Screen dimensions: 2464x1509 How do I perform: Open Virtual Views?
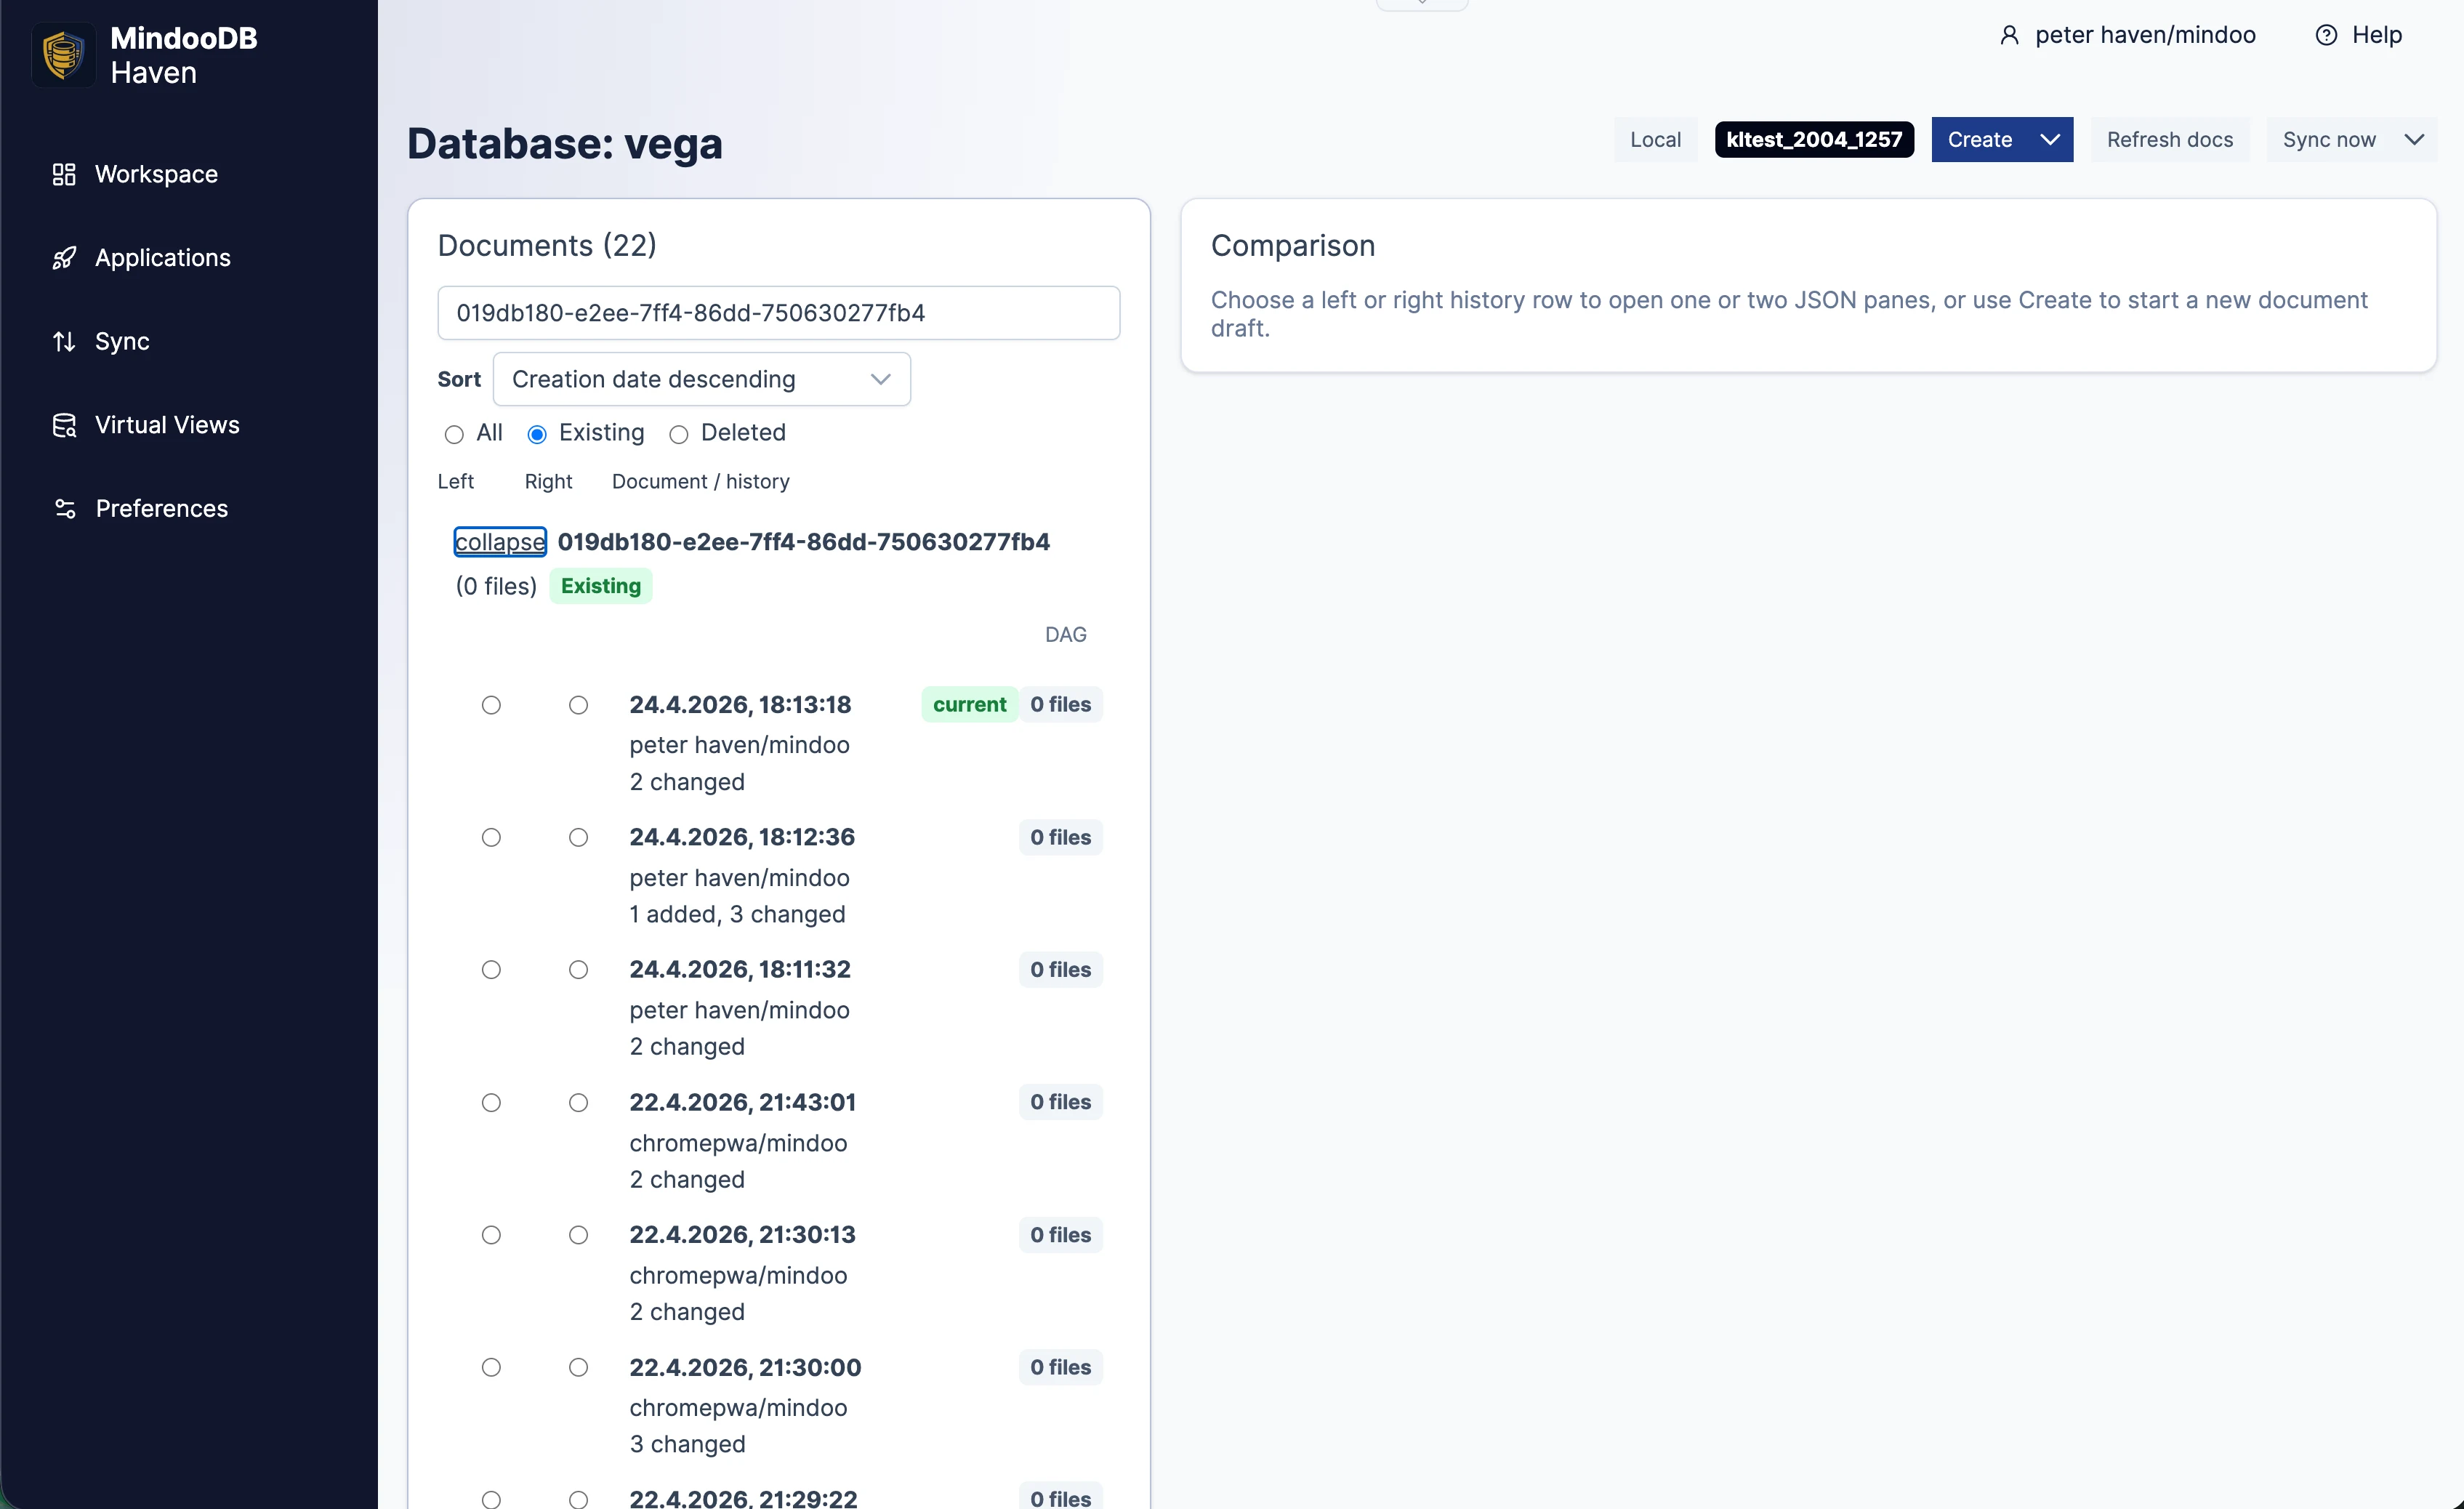(166, 424)
